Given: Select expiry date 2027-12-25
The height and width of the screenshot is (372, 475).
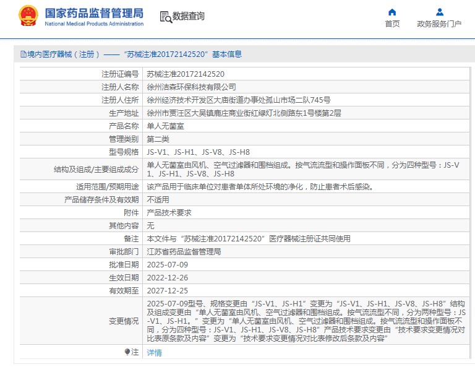Looking at the screenshot, I should pos(168,291).
